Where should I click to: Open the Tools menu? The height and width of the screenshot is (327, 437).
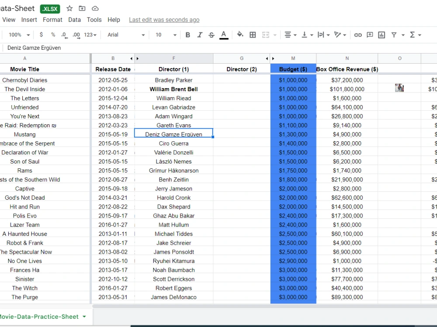coord(94,20)
